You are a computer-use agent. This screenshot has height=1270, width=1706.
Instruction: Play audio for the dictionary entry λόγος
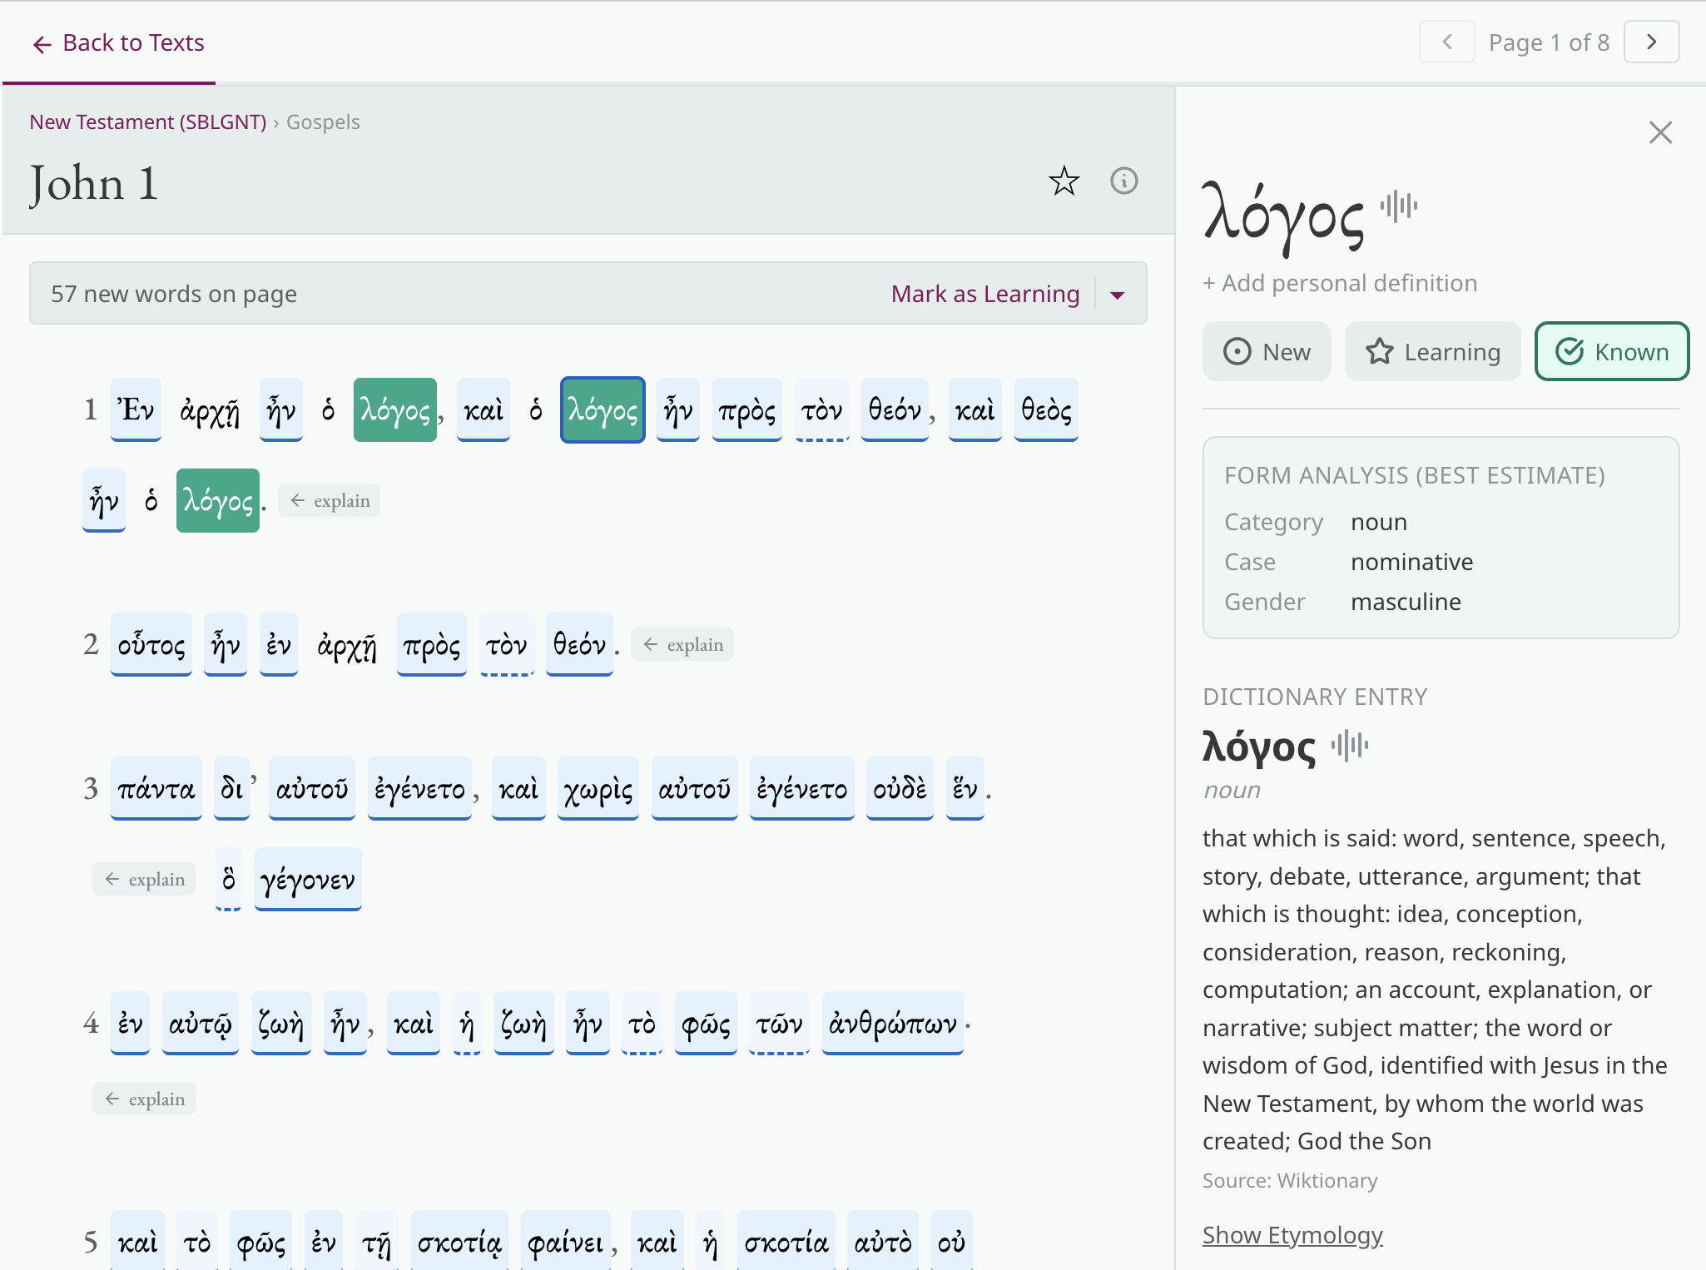click(1350, 745)
